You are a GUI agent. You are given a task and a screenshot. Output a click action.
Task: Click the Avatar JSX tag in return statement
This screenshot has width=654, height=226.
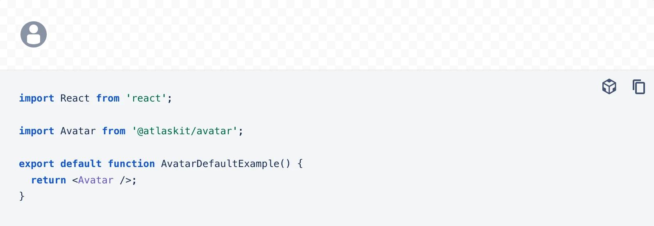[x=96, y=180]
